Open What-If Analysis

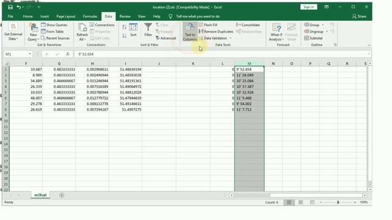click(276, 32)
